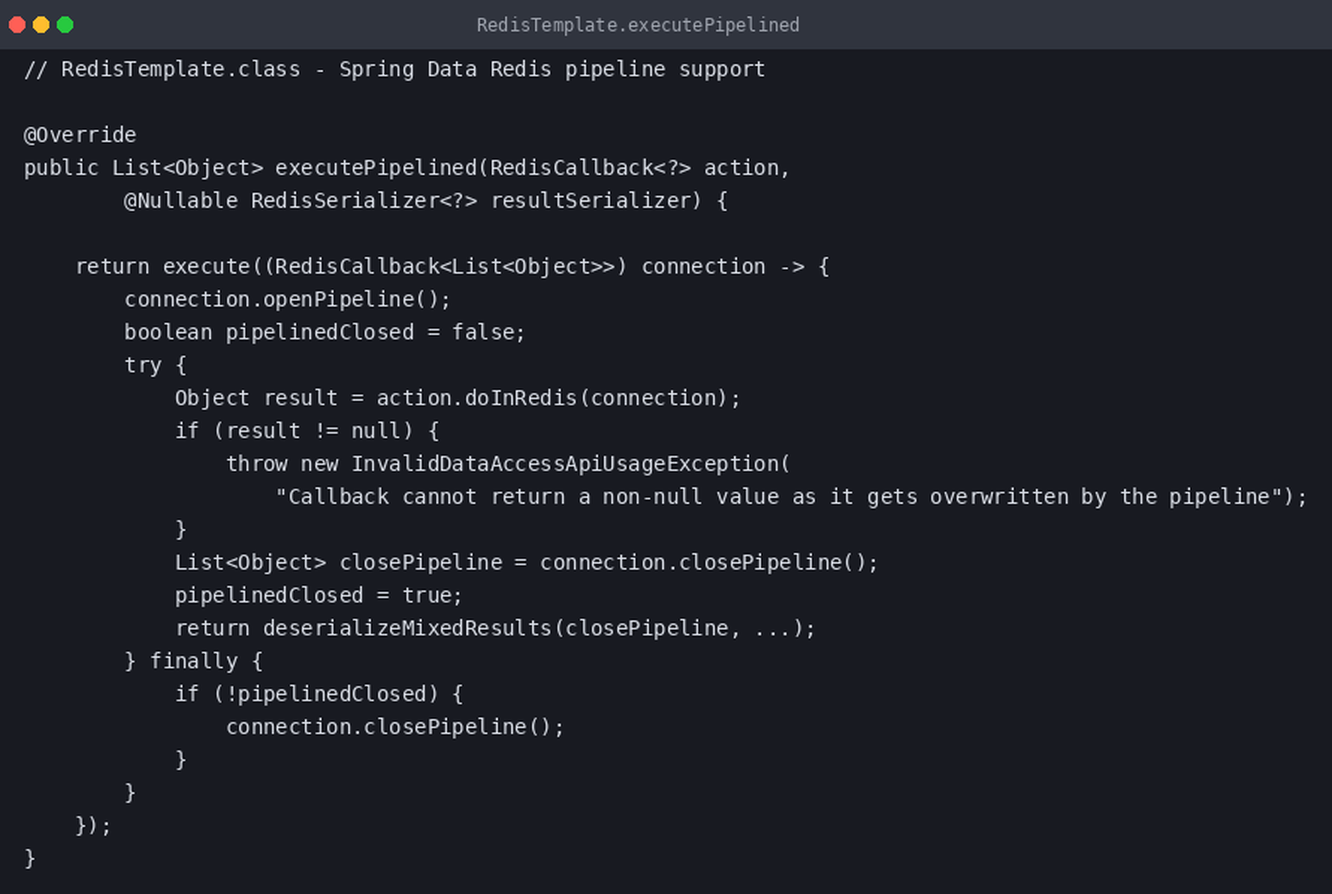Click the if (!pipelinedClosed) condition

coord(306,694)
